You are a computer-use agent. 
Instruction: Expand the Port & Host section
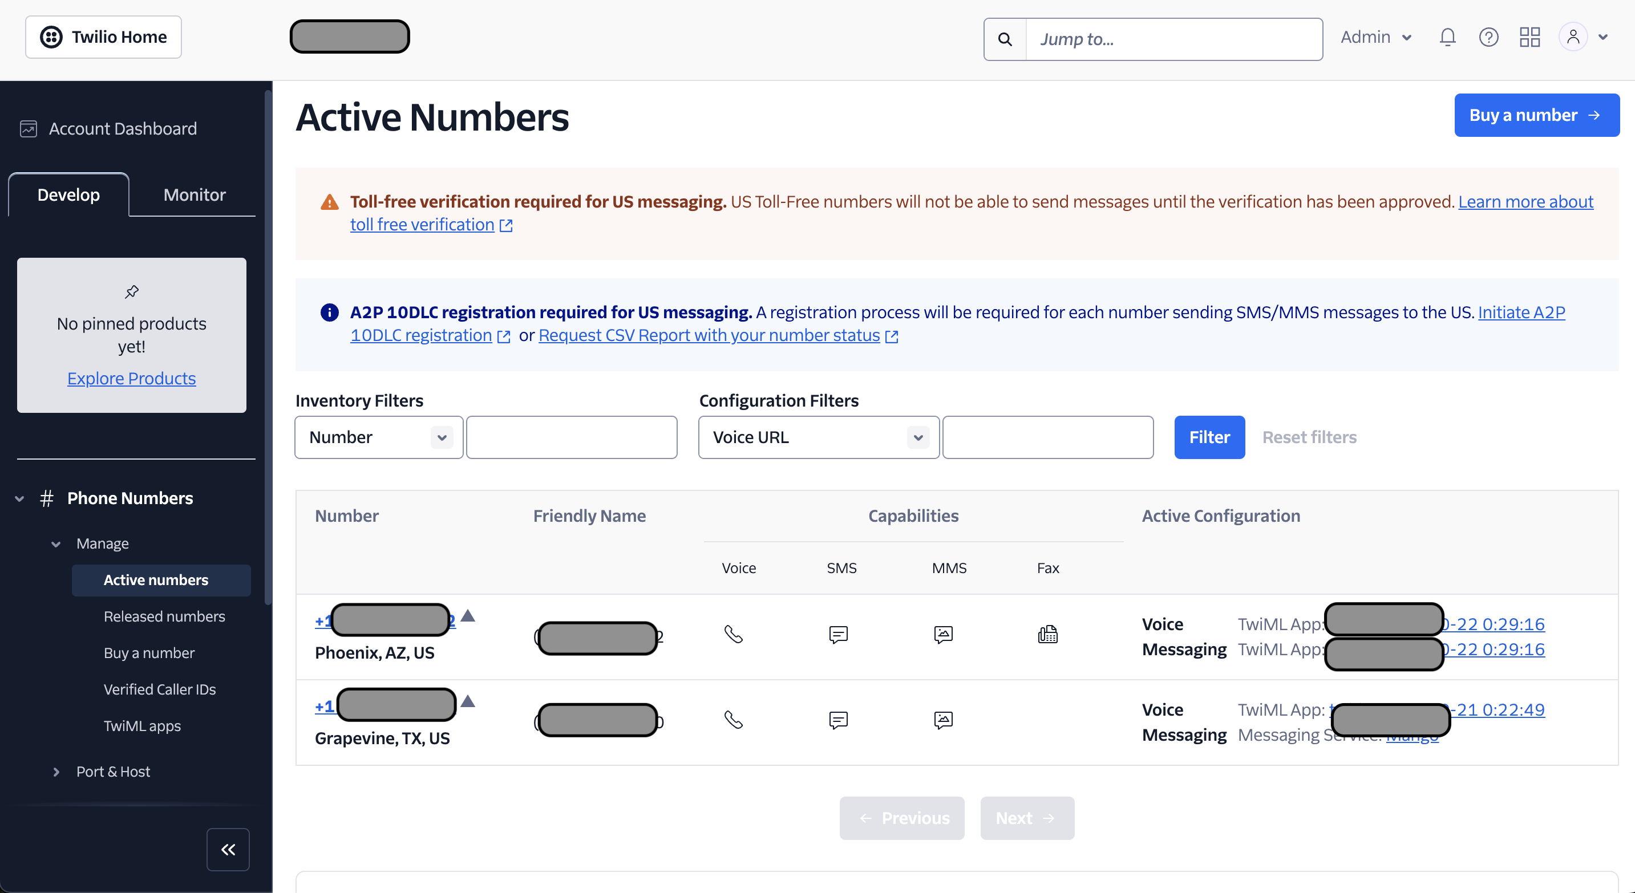[56, 772]
